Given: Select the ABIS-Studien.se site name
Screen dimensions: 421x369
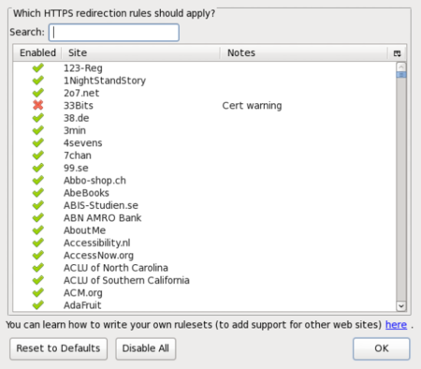Looking at the screenshot, I should click(x=101, y=205).
